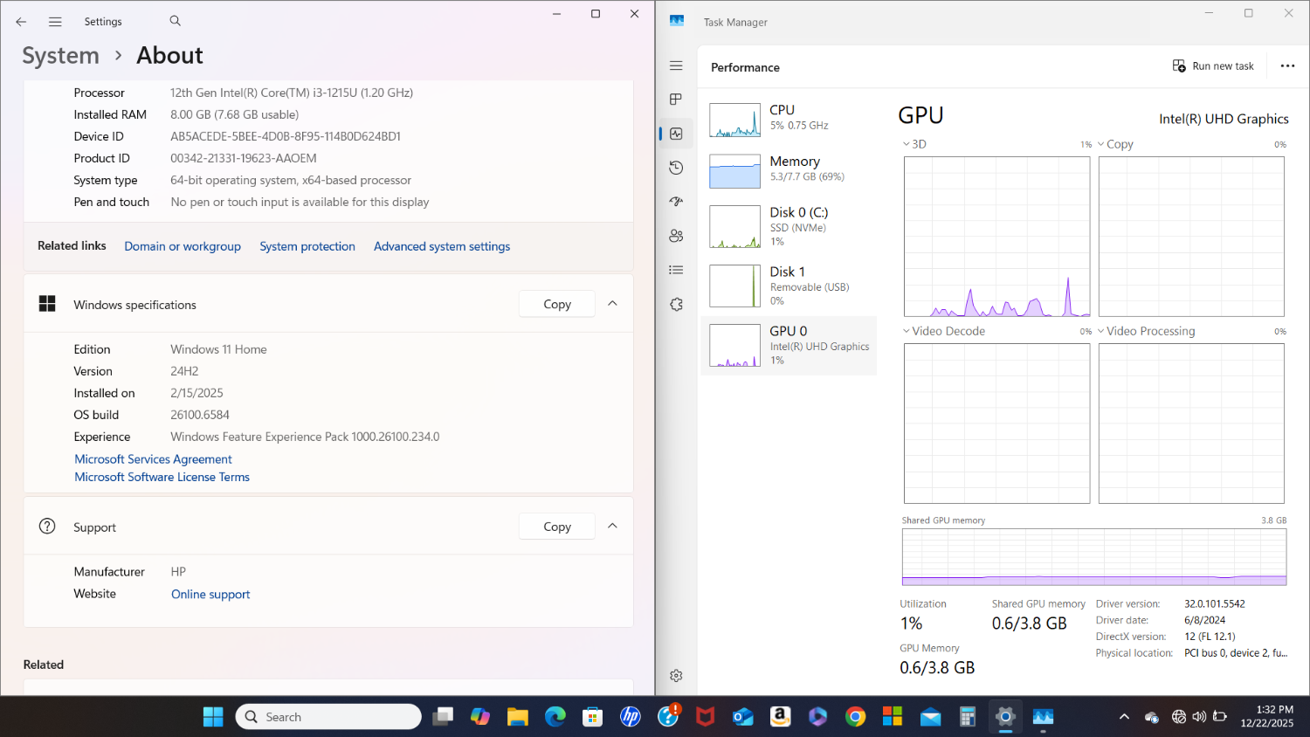Collapse the Support section chevron
The image size is (1310, 737).
[612, 527]
